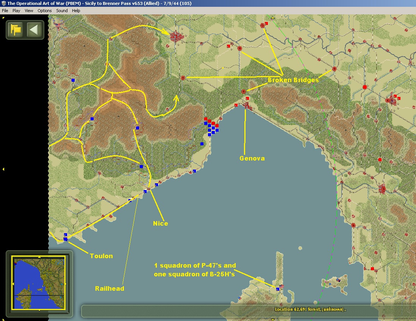Select the US flag marker in map's top-left

(x=58, y=25)
